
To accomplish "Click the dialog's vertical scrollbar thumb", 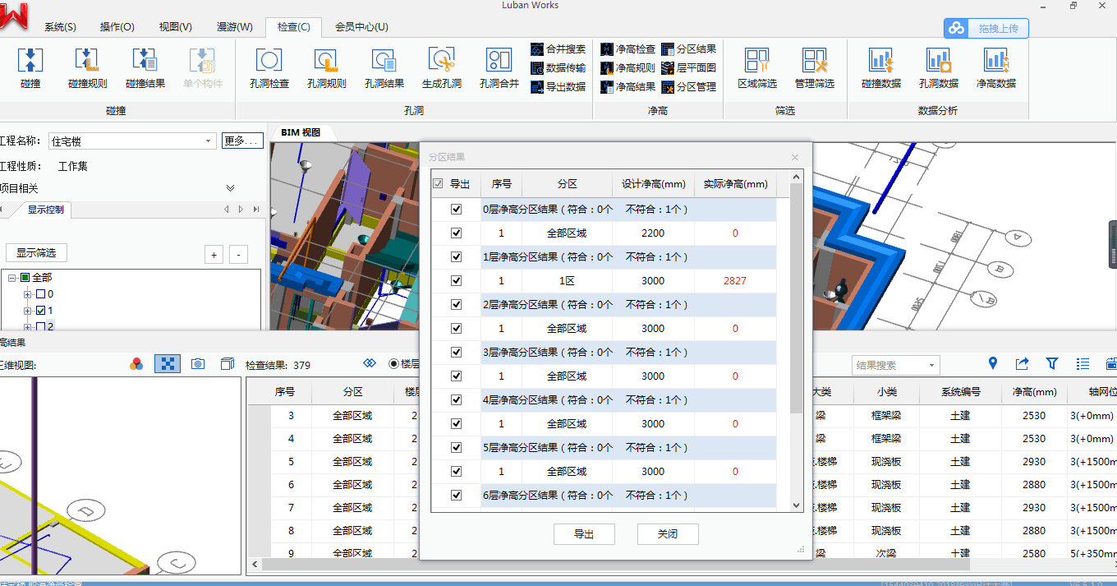I will pyautogui.click(x=796, y=298).
